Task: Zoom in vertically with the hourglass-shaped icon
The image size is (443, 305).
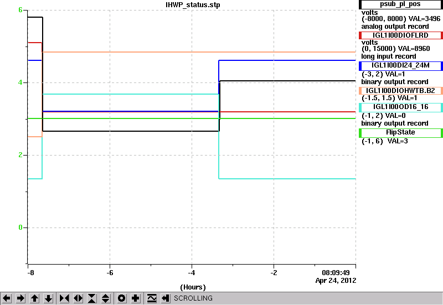Action: (x=92, y=298)
